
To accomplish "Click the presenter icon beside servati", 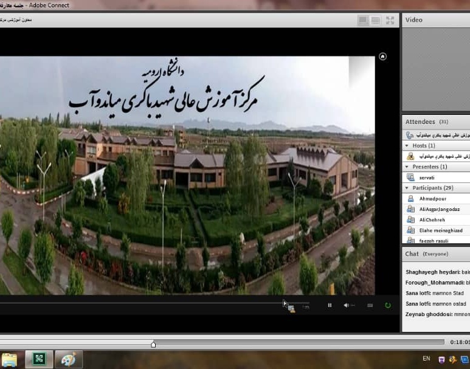I will point(410,177).
